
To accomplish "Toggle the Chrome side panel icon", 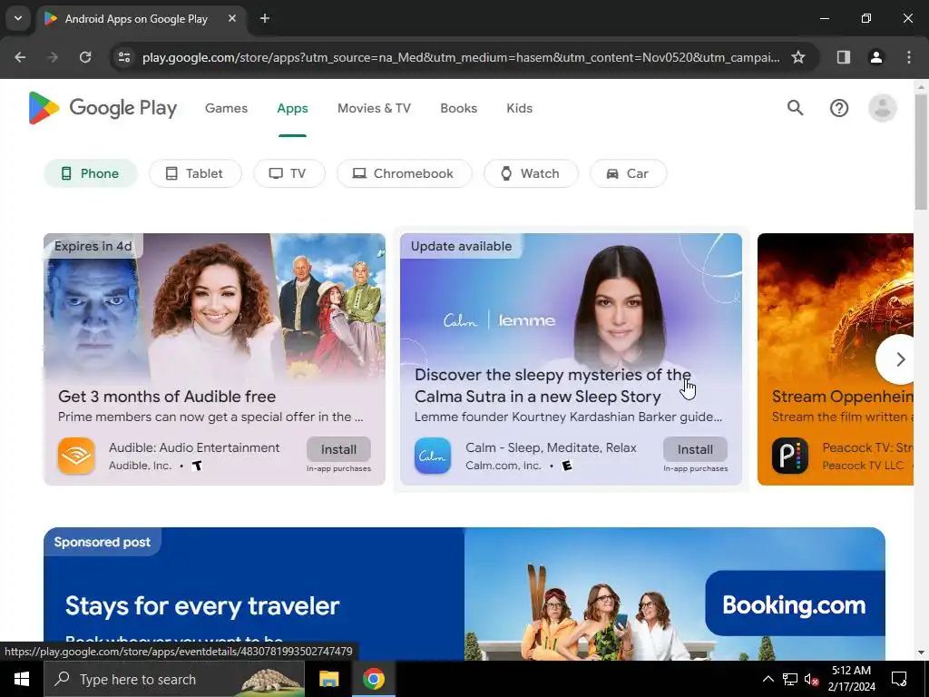I will (843, 57).
